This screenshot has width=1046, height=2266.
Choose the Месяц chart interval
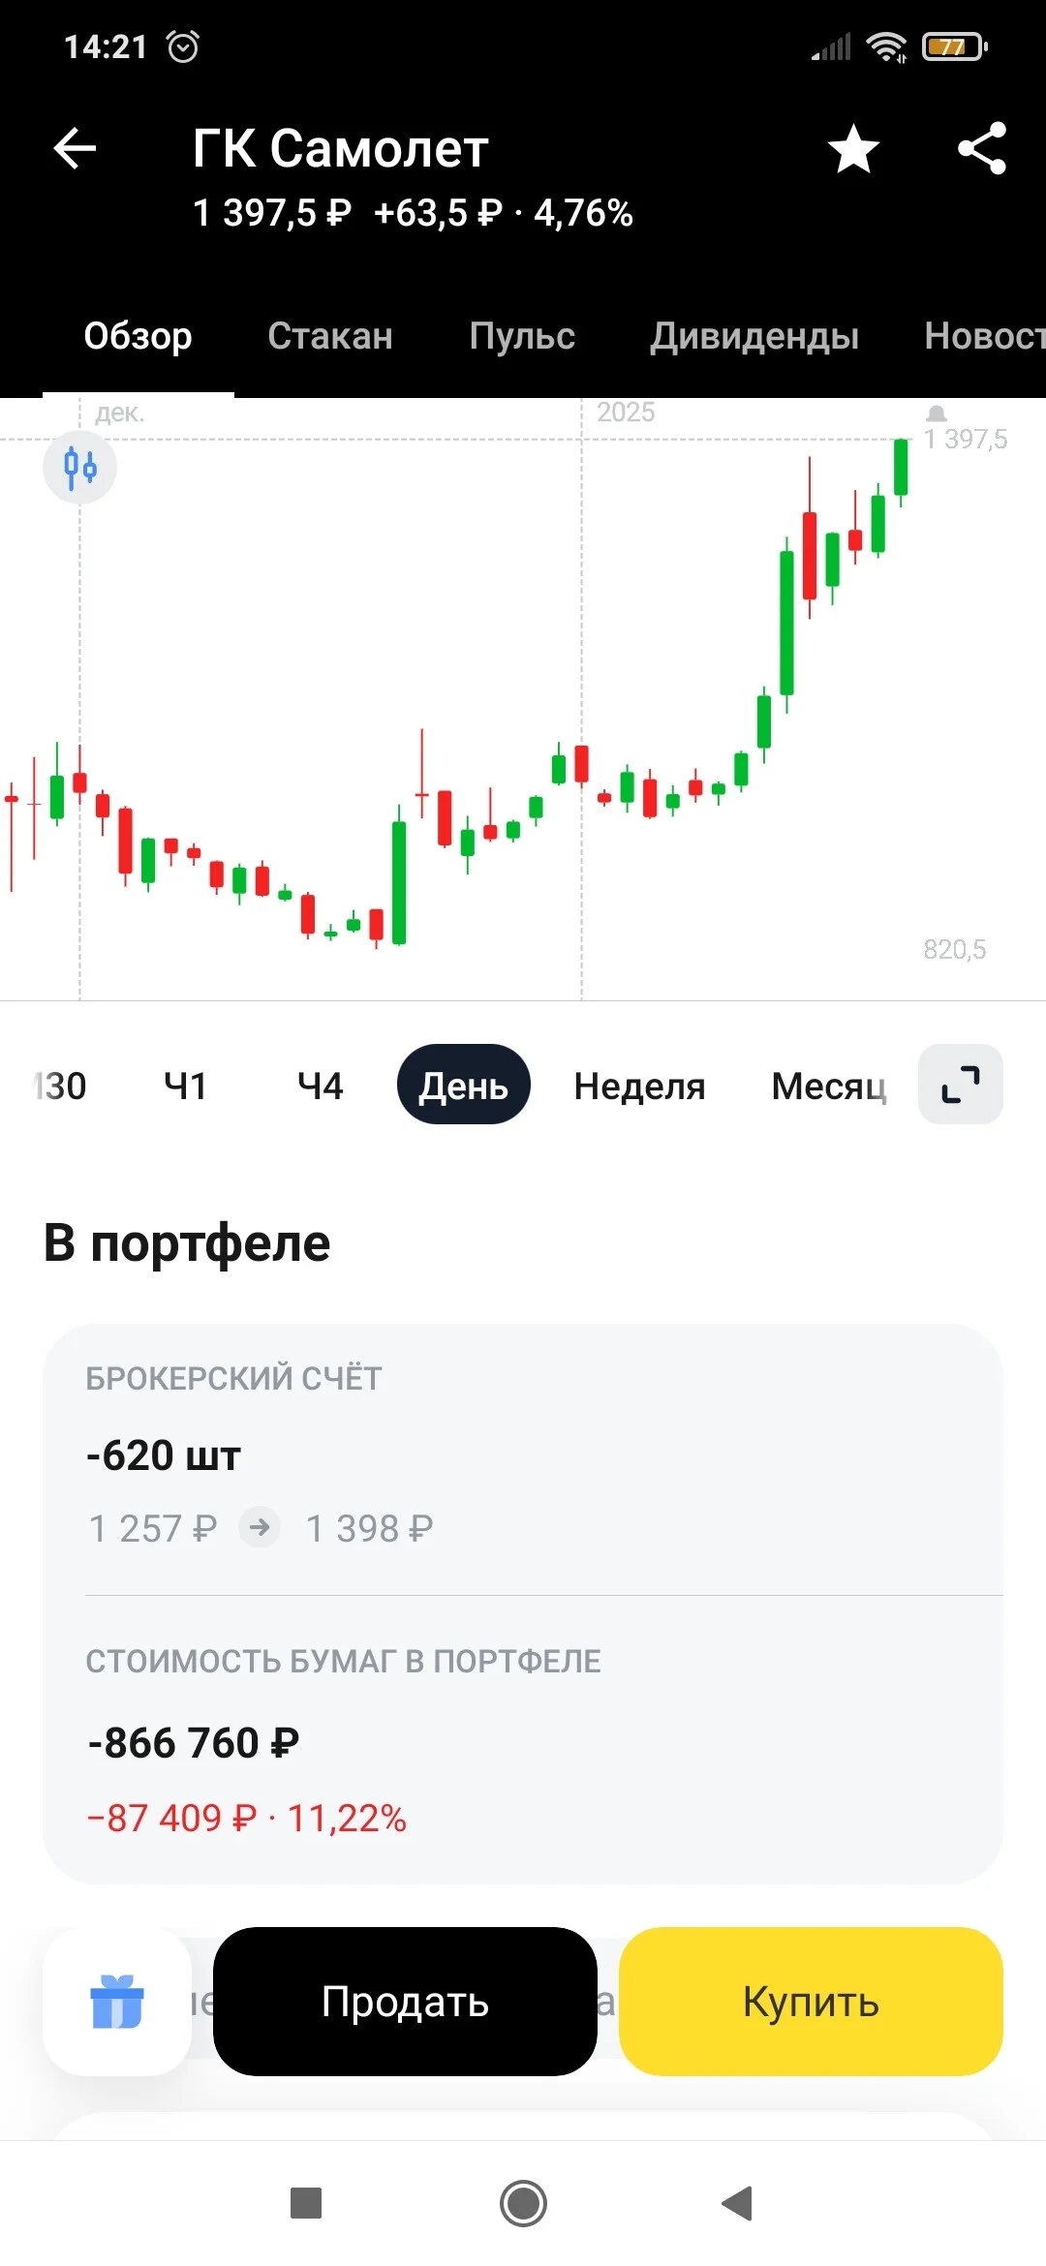(829, 1086)
